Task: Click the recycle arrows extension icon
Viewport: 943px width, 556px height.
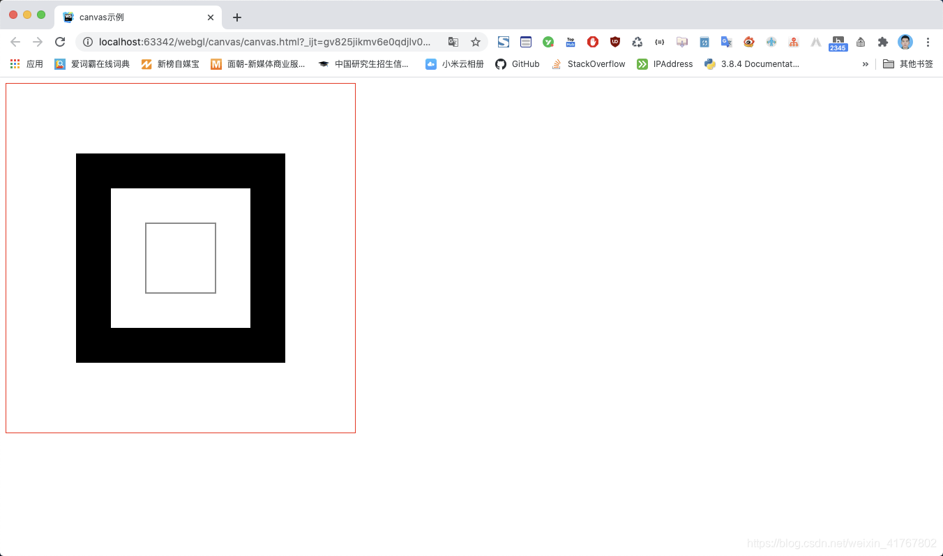Action: [x=638, y=42]
